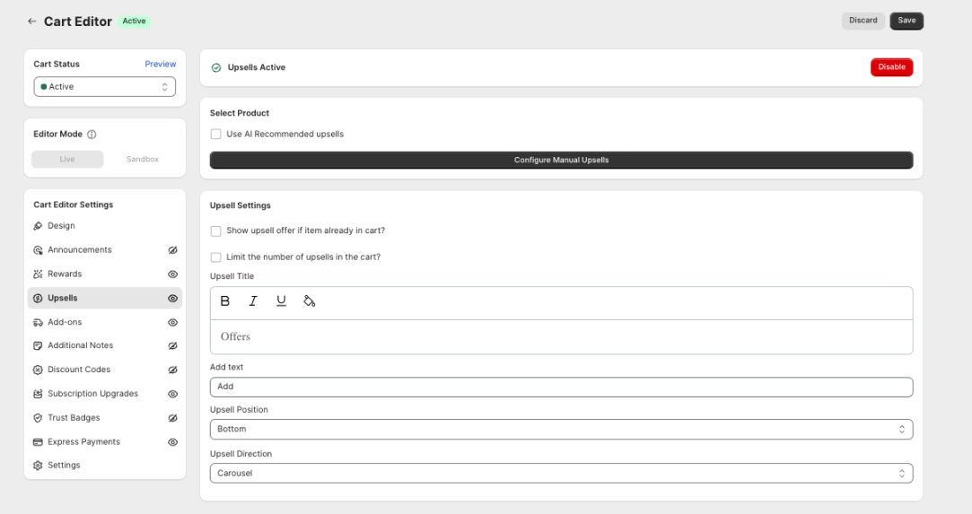This screenshot has height=514, width=972.
Task: Open the cart Preview link
Action: coord(161,64)
